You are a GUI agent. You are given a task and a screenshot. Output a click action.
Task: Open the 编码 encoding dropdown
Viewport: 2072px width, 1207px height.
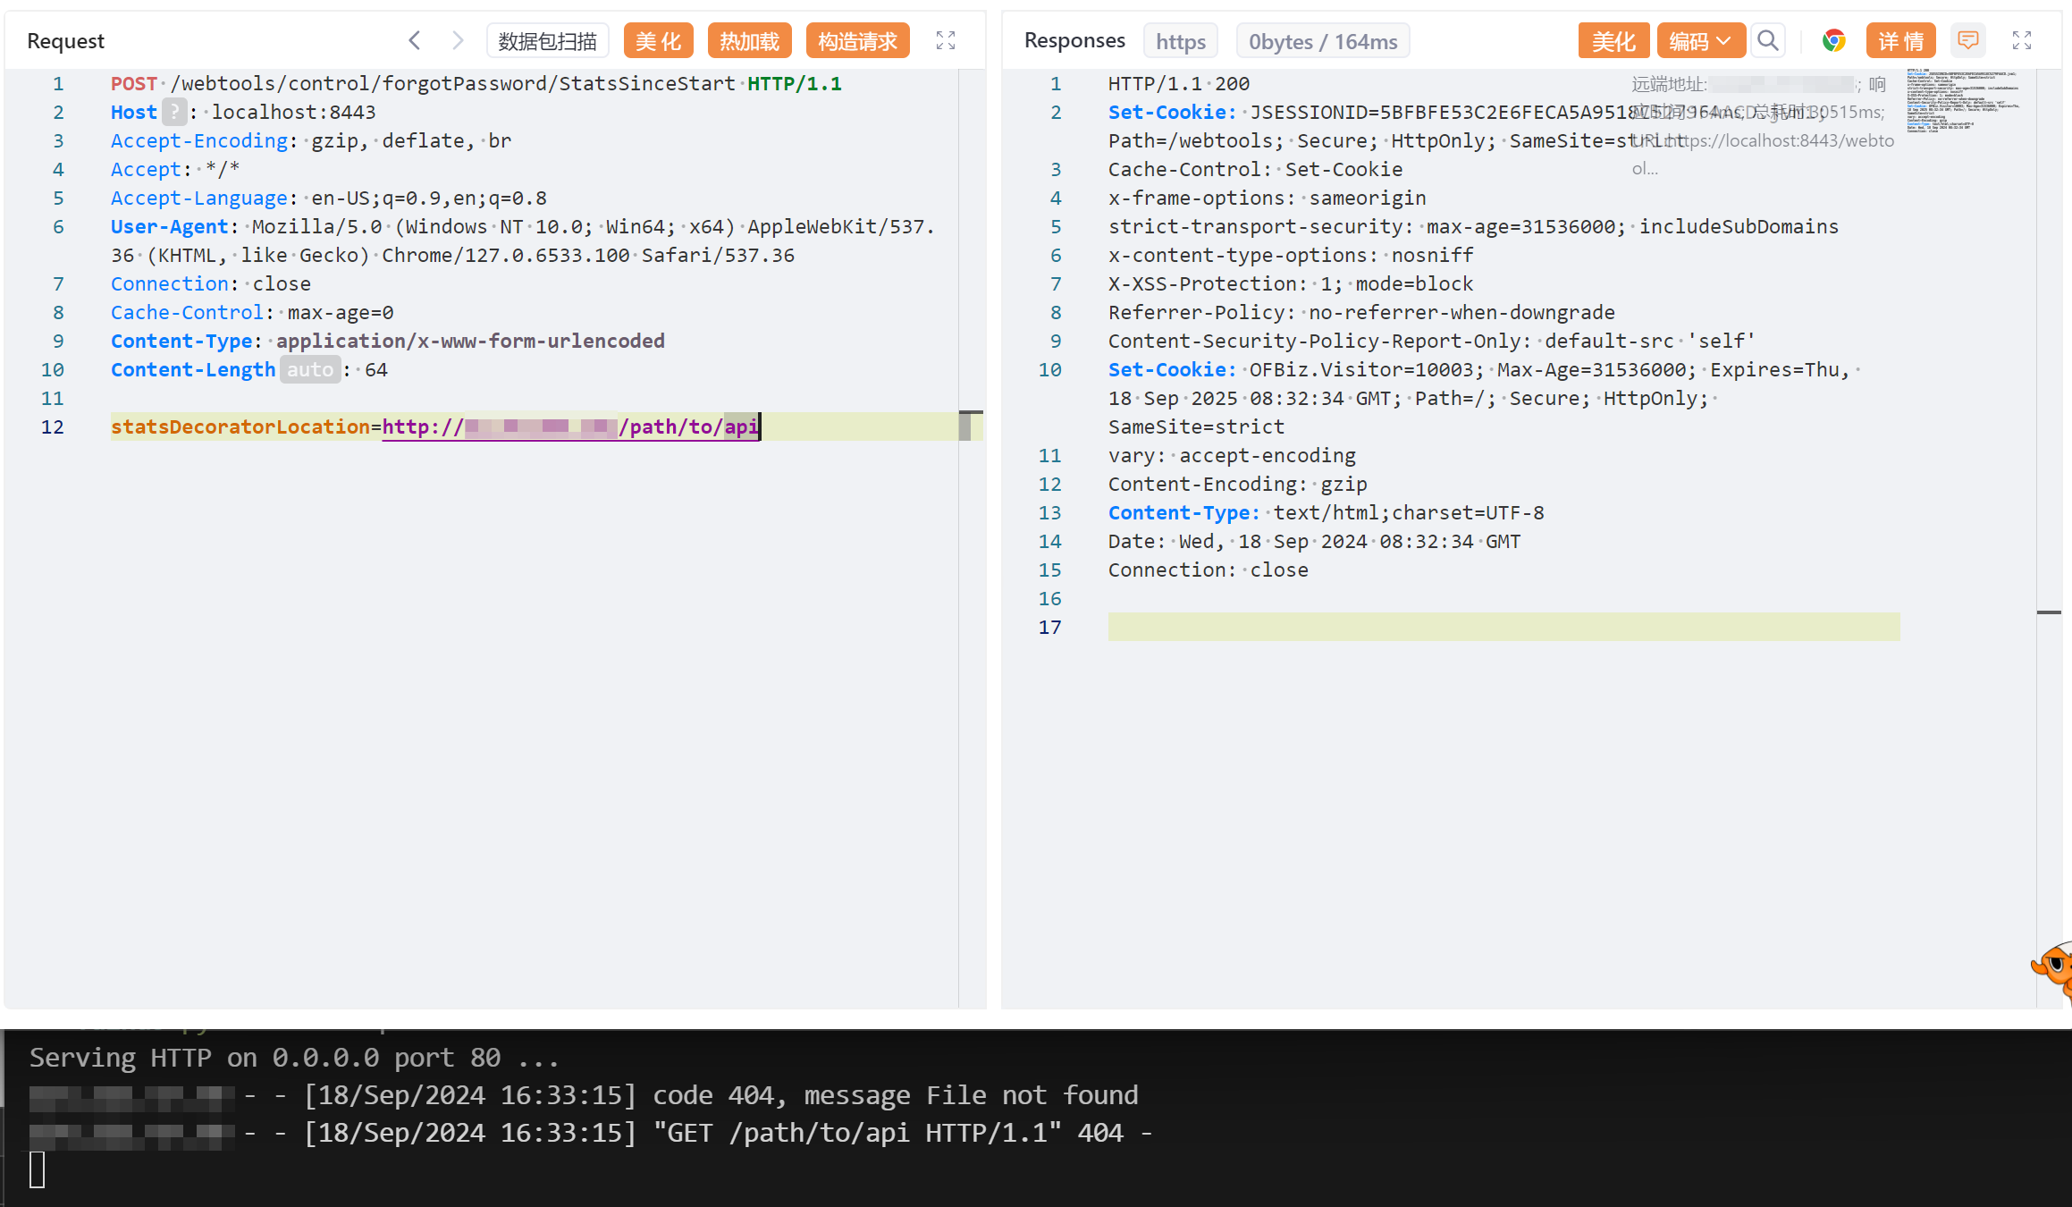[x=1699, y=41]
